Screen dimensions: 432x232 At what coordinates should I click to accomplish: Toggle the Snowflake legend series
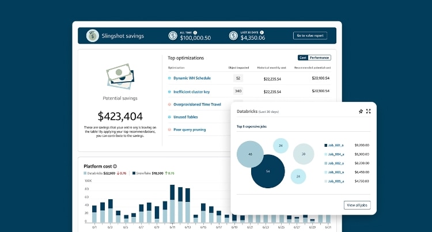point(145,173)
